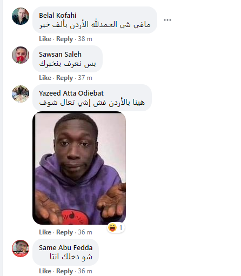Reply to Sawsan Saleh's comment
Screen dimensions: 241x276
click(64, 78)
